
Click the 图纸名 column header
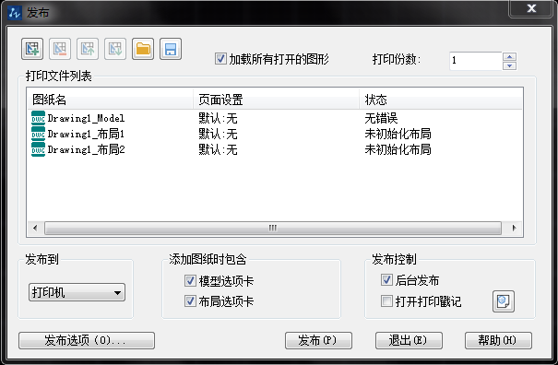click(x=111, y=100)
